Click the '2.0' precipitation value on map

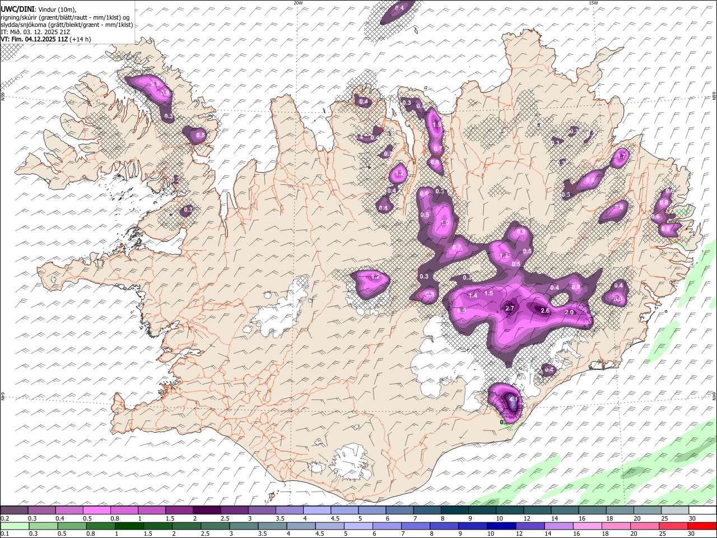click(570, 312)
